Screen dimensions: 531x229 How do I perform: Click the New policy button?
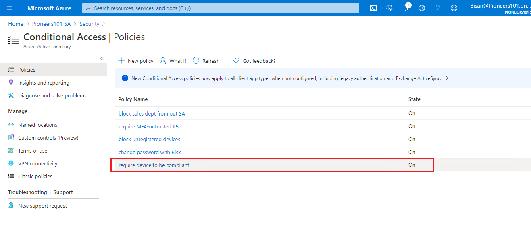136,61
